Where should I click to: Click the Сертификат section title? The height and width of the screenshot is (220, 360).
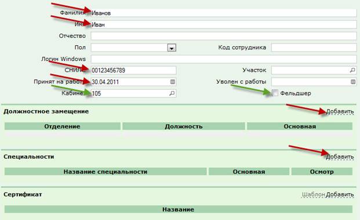click(23, 195)
